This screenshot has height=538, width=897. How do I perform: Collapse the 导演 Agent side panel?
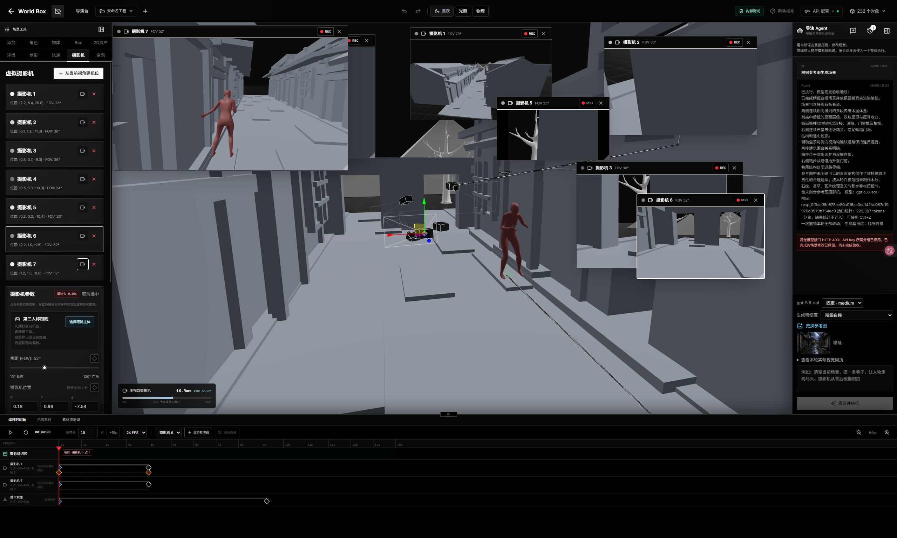887,31
